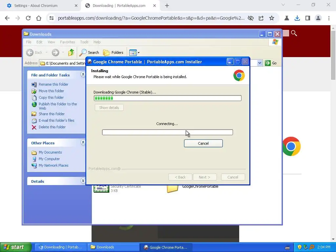Bookmark this tab with star

coord(271,18)
